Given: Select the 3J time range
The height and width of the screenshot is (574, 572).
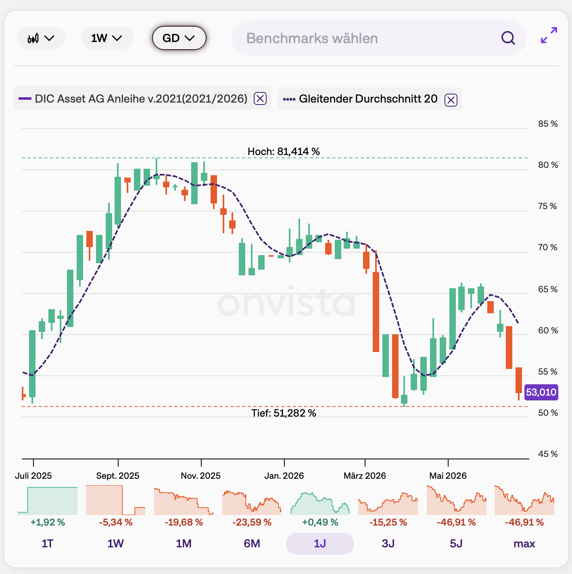Looking at the screenshot, I should (388, 544).
